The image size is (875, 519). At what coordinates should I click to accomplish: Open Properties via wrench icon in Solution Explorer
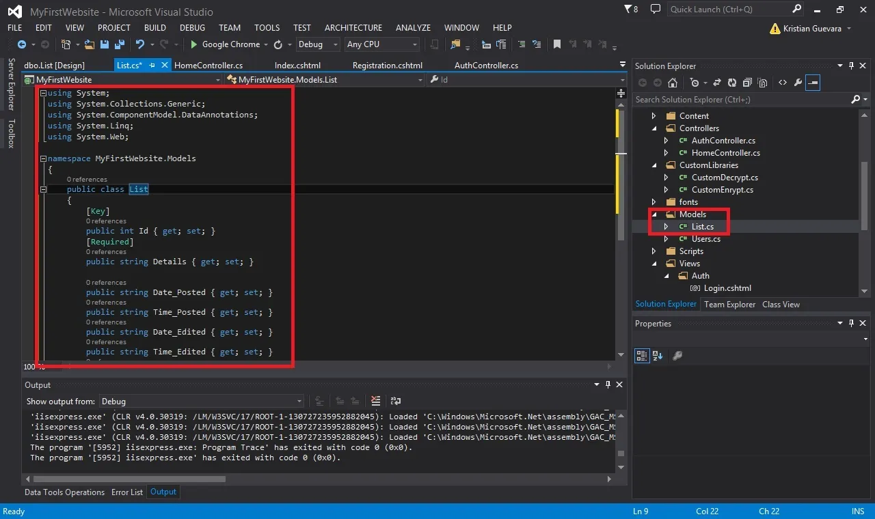coord(798,83)
